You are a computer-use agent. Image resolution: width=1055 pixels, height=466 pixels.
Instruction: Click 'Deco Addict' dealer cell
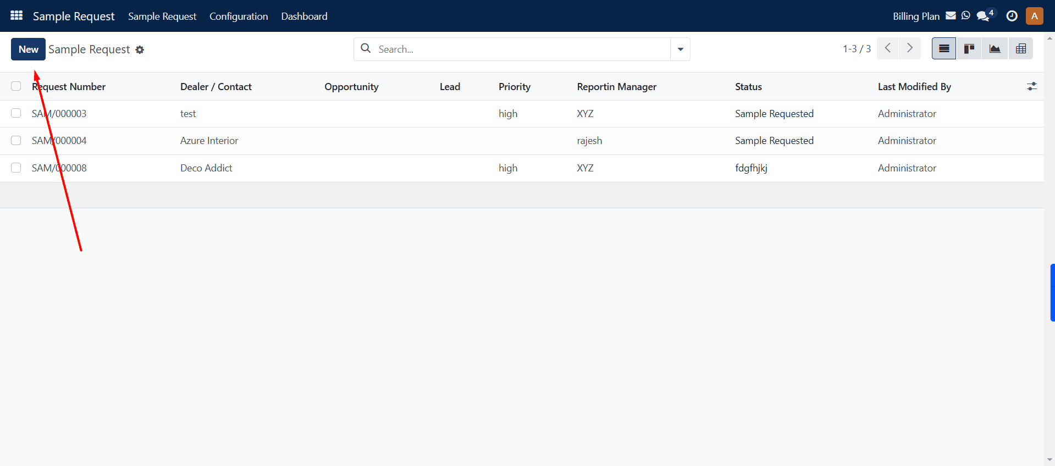point(206,168)
